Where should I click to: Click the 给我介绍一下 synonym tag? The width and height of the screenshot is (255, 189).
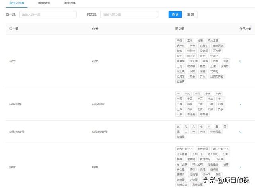[x=185, y=149]
